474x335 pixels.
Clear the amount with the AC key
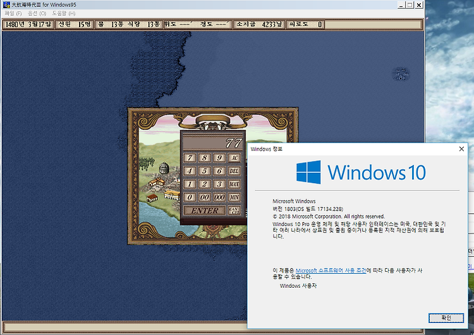(x=234, y=158)
